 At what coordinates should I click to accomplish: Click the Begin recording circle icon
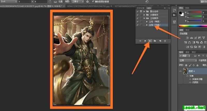(x=145, y=41)
